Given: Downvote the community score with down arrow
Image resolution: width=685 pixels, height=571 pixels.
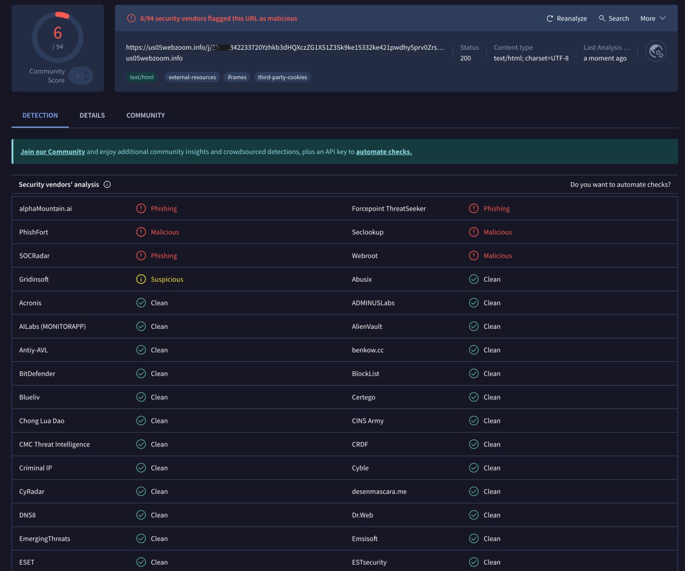Looking at the screenshot, I should point(86,80).
